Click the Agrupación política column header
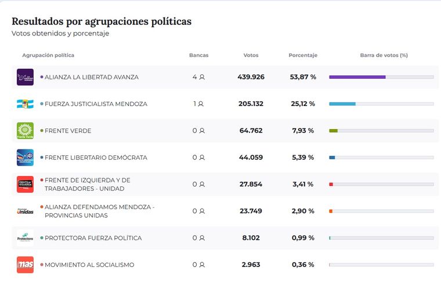The height and width of the screenshot is (300, 441). click(x=48, y=56)
